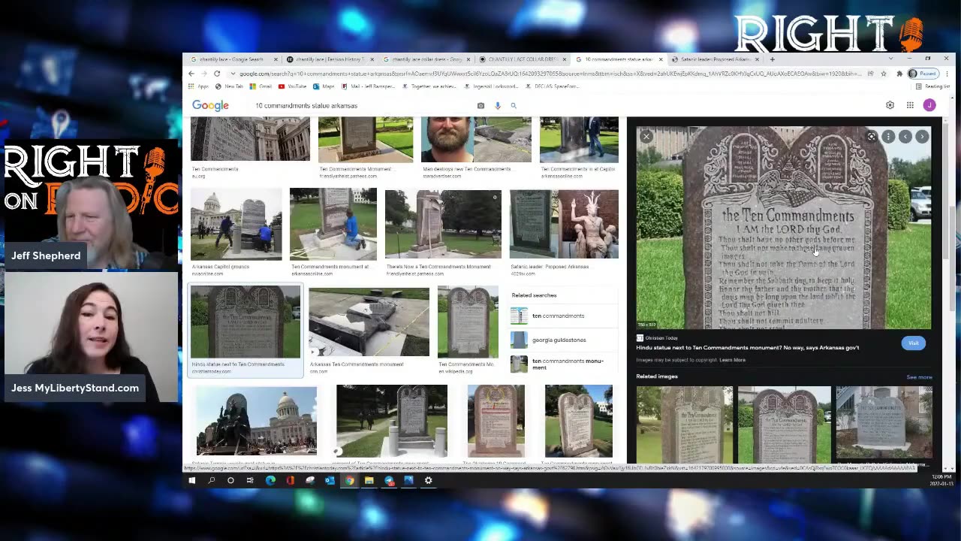Open the first related image thumbnail in preview panel
961x541 pixels.
(685, 424)
